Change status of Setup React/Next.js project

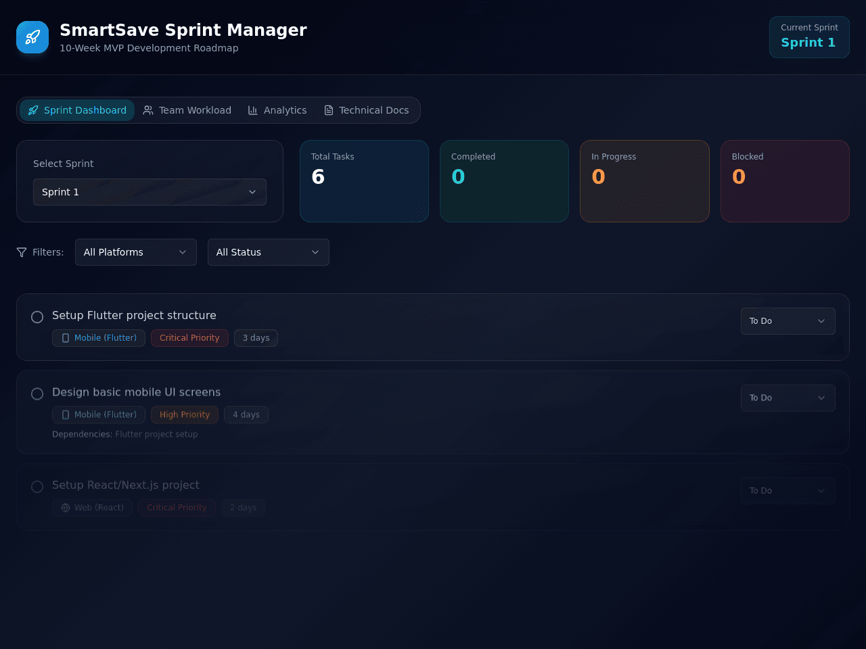tap(788, 491)
